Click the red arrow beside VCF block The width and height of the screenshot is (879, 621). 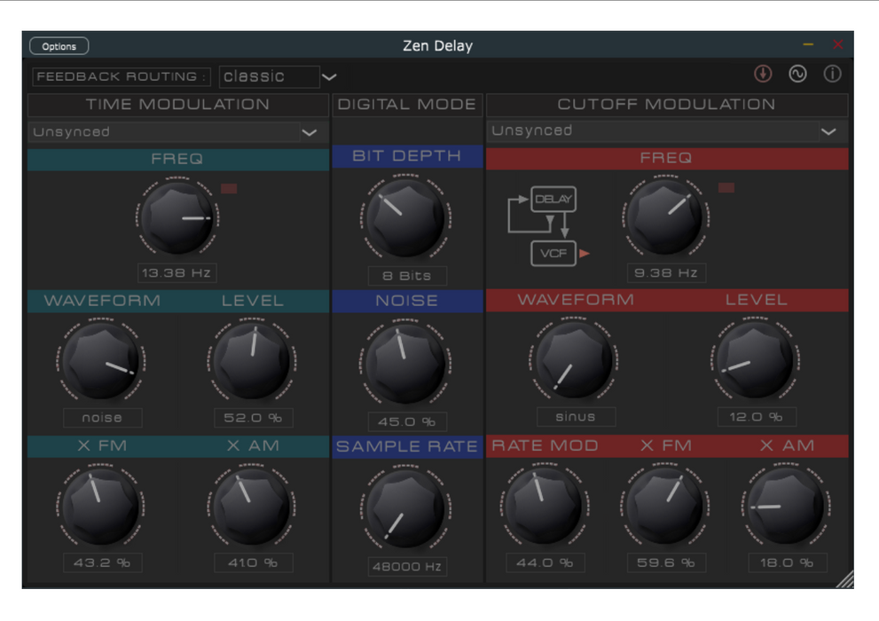pos(585,255)
